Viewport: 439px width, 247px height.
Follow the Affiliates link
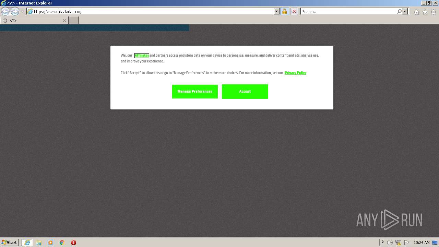[142, 55]
